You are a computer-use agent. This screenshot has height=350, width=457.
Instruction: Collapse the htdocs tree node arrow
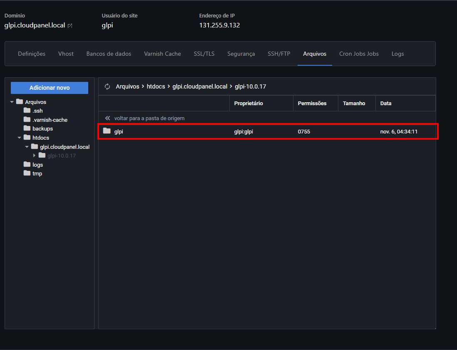click(20, 138)
